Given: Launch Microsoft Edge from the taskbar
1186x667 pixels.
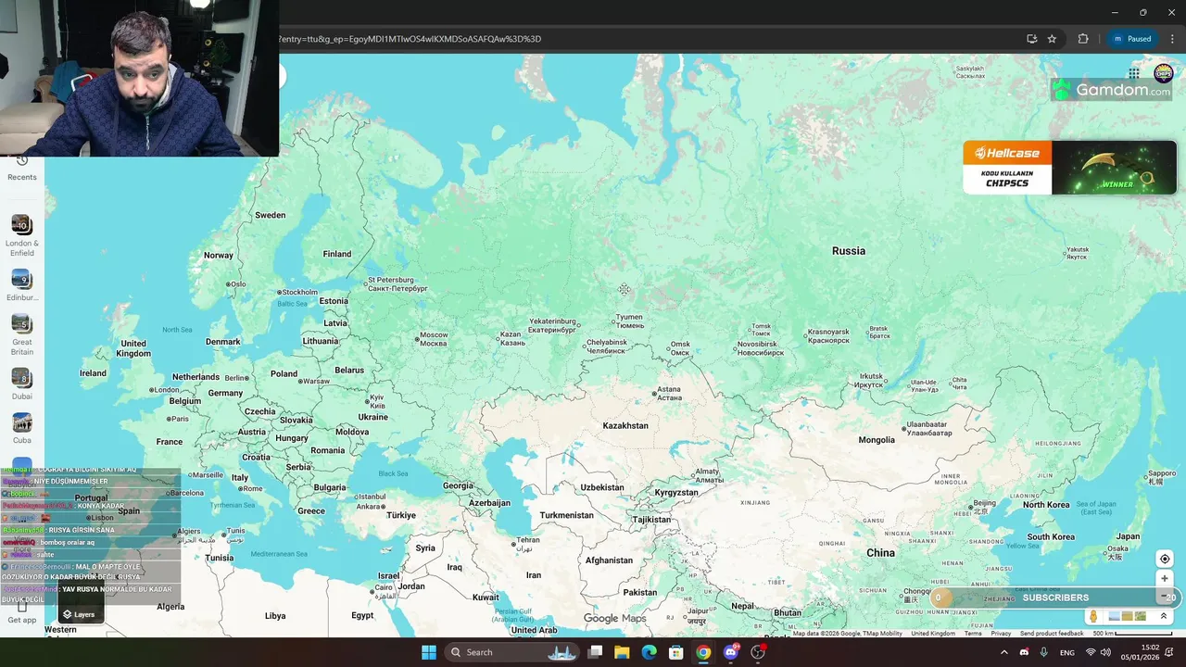Looking at the screenshot, I should [x=649, y=652].
